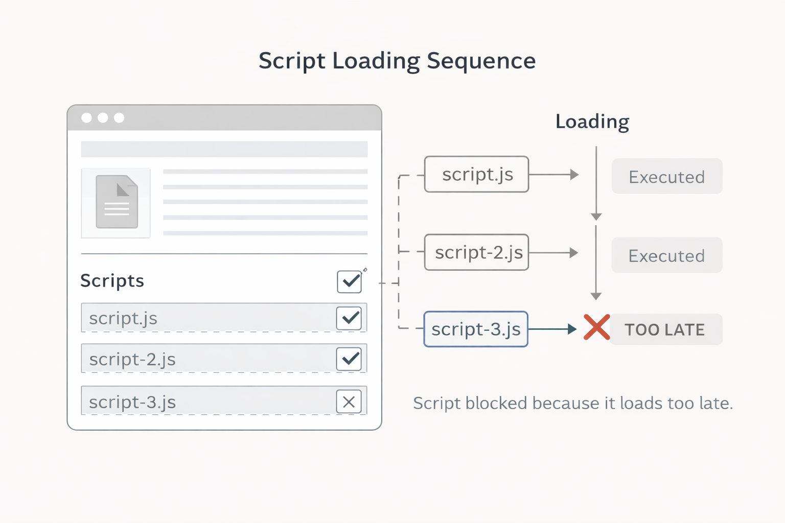Image resolution: width=785 pixels, height=523 pixels.
Task: Select the highlighted script-3.js node
Action: click(x=476, y=329)
